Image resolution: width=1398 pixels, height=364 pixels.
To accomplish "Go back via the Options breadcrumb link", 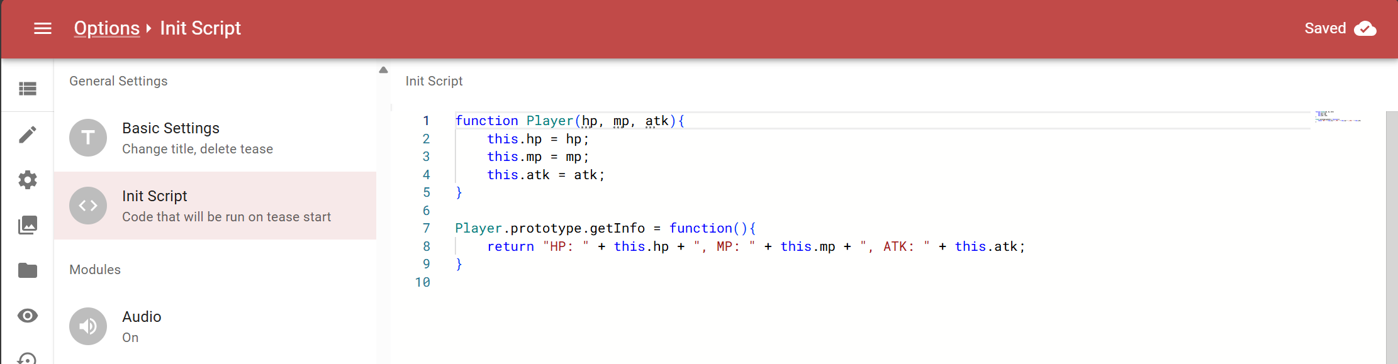I will click(x=106, y=28).
